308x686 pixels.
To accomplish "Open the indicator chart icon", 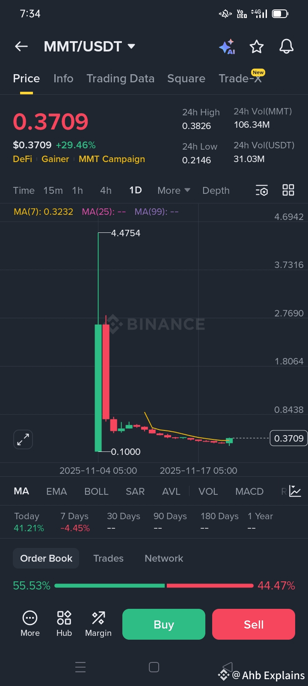I will 295,491.
